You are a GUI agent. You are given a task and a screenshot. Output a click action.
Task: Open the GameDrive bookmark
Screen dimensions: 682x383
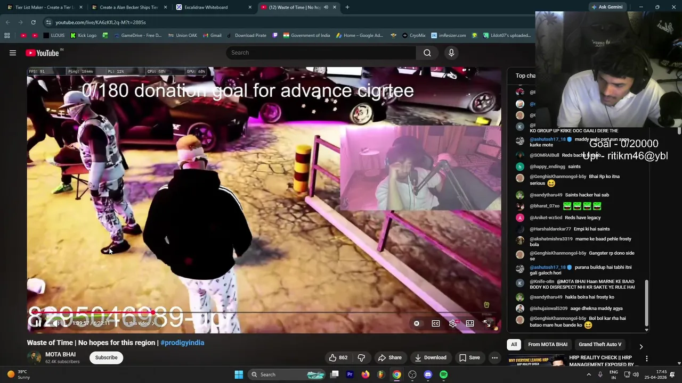pos(137,36)
